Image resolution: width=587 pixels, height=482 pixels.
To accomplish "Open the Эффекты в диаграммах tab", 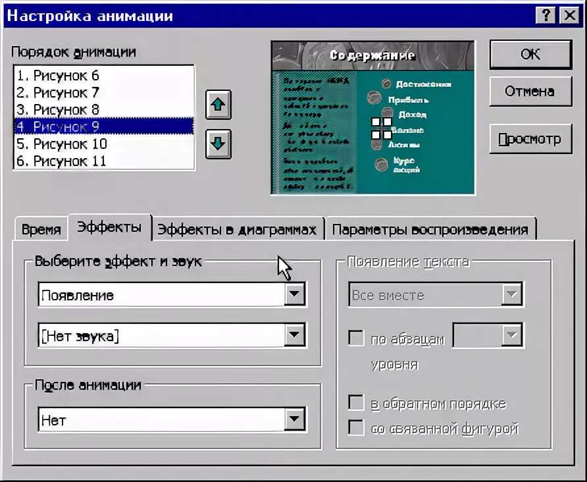I will (237, 229).
